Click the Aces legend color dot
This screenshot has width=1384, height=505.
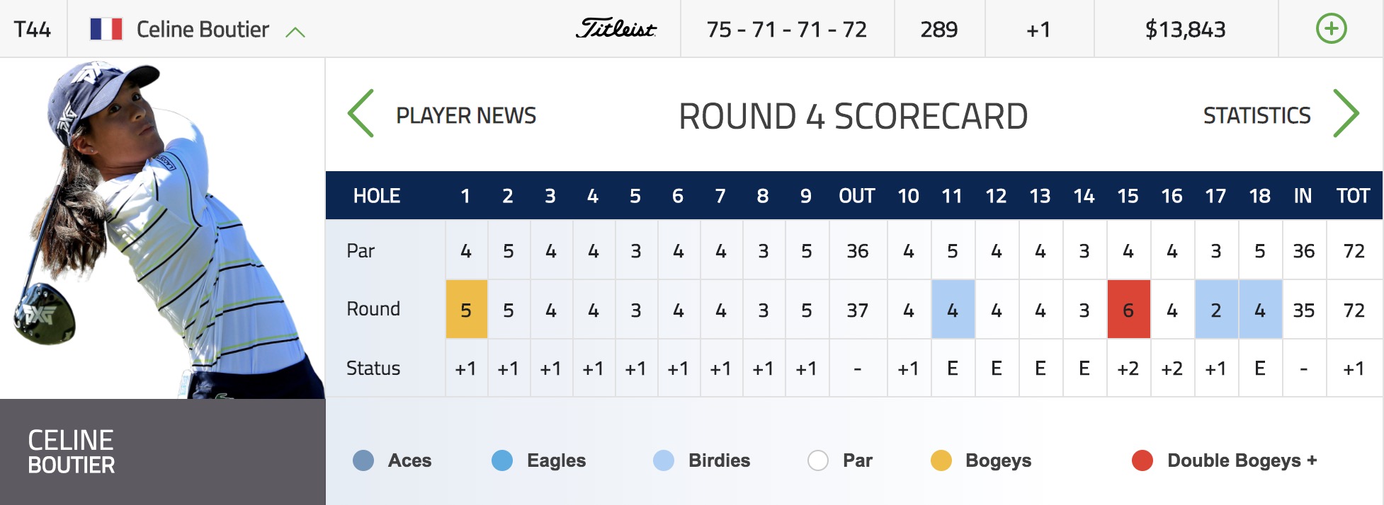[363, 460]
